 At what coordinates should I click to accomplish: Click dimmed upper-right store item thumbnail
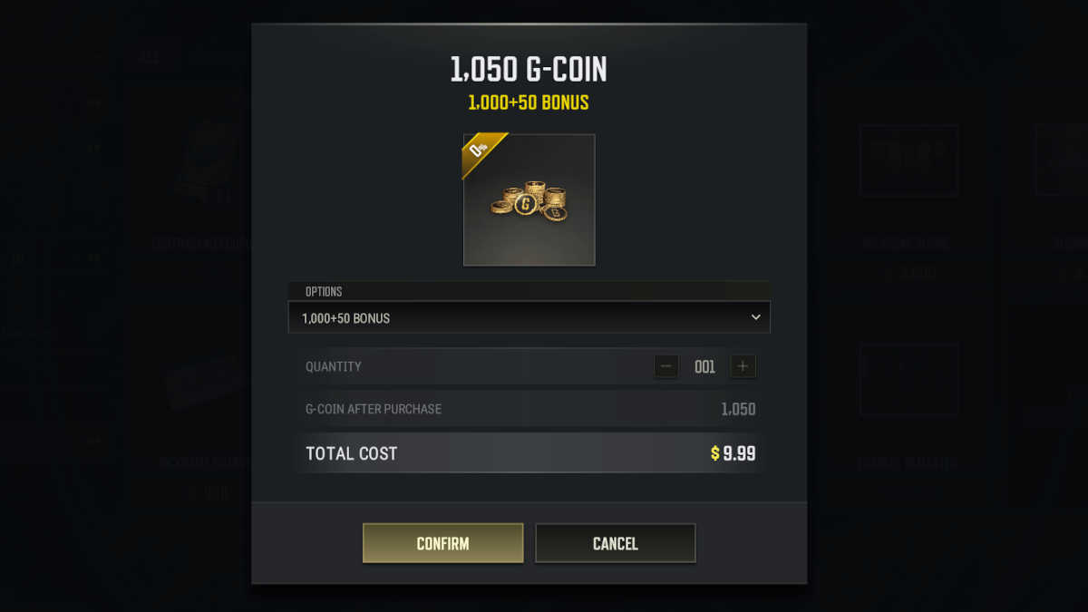(909, 160)
